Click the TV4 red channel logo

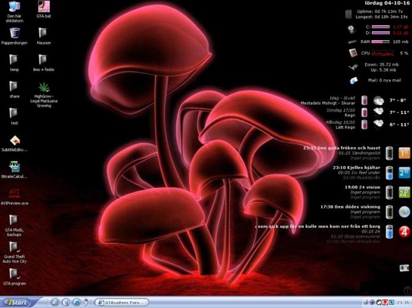tap(404, 232)
